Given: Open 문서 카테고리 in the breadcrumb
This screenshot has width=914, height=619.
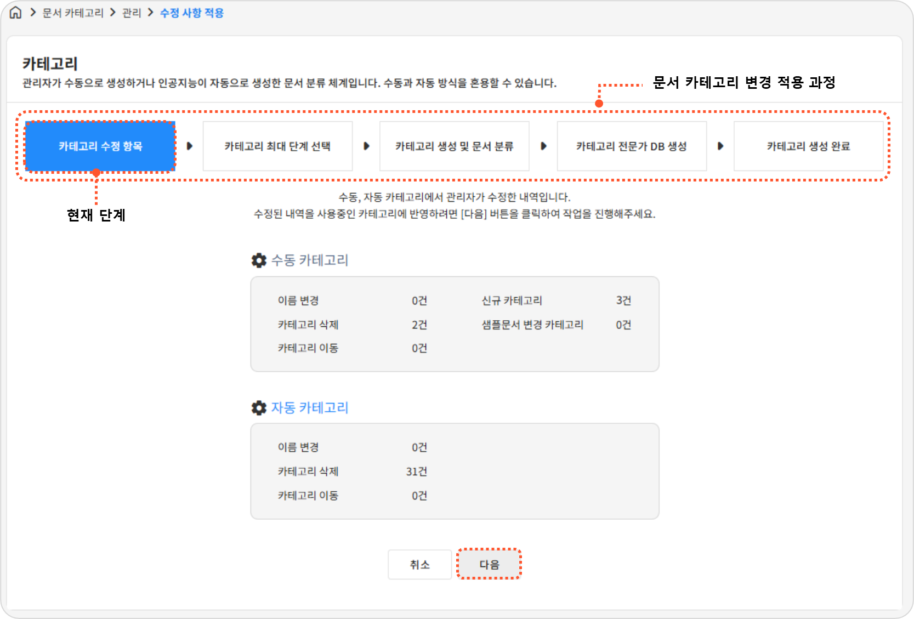Looking at the screenshot, I should pyautogui.click(x=73, y=13).
